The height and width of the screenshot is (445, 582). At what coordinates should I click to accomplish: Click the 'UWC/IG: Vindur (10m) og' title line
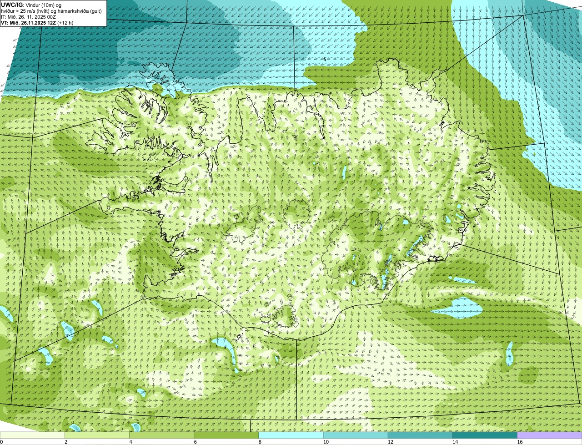coord(31,5)
